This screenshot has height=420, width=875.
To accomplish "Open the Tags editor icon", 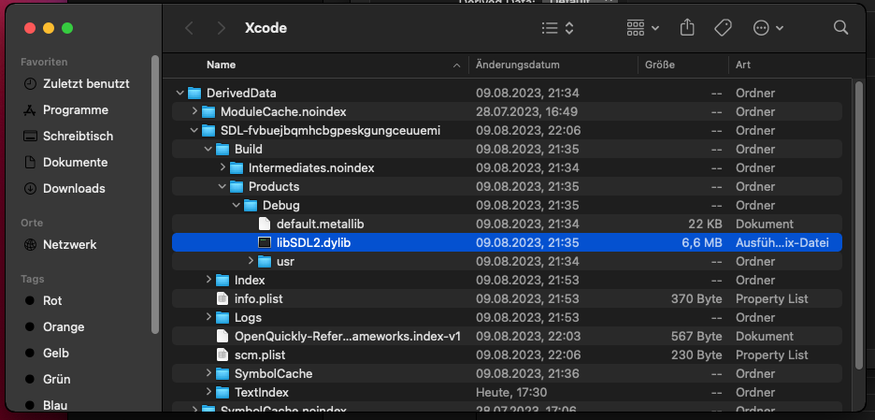I will 723,28.
